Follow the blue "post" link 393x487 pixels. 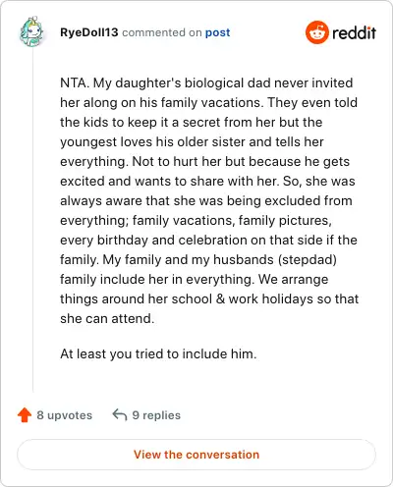(218, 32)
